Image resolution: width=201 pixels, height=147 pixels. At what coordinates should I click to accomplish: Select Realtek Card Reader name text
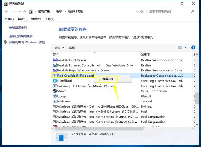(x=72, y=60)
